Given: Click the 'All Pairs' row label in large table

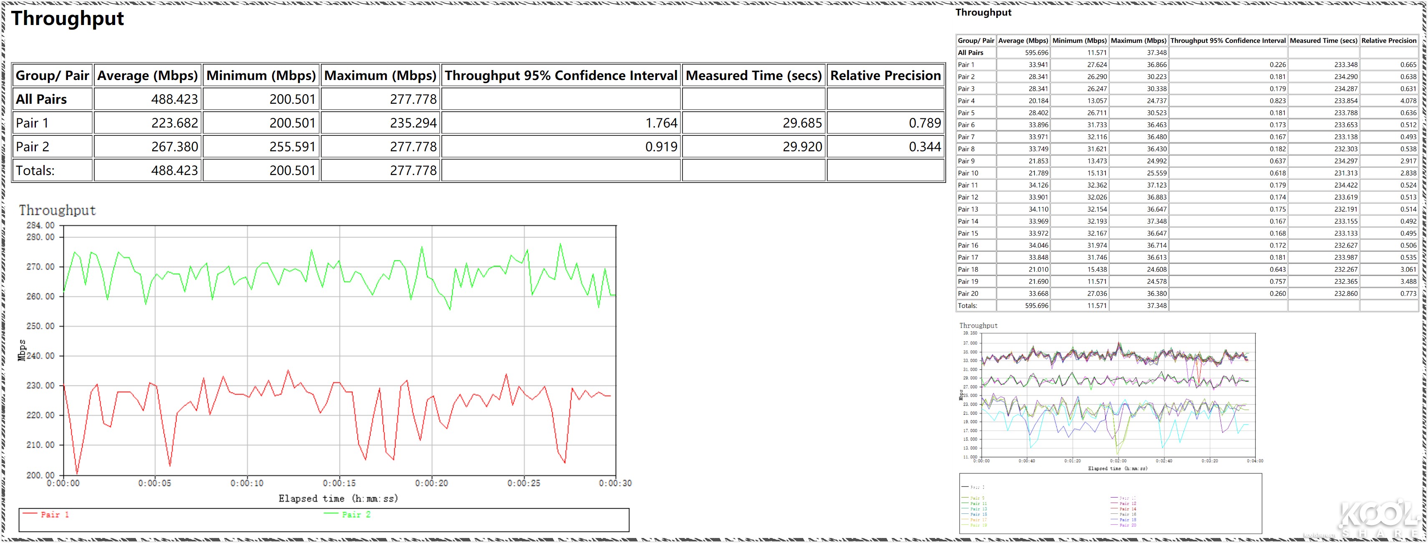Looking at the screenshot, I should [42, 99].
